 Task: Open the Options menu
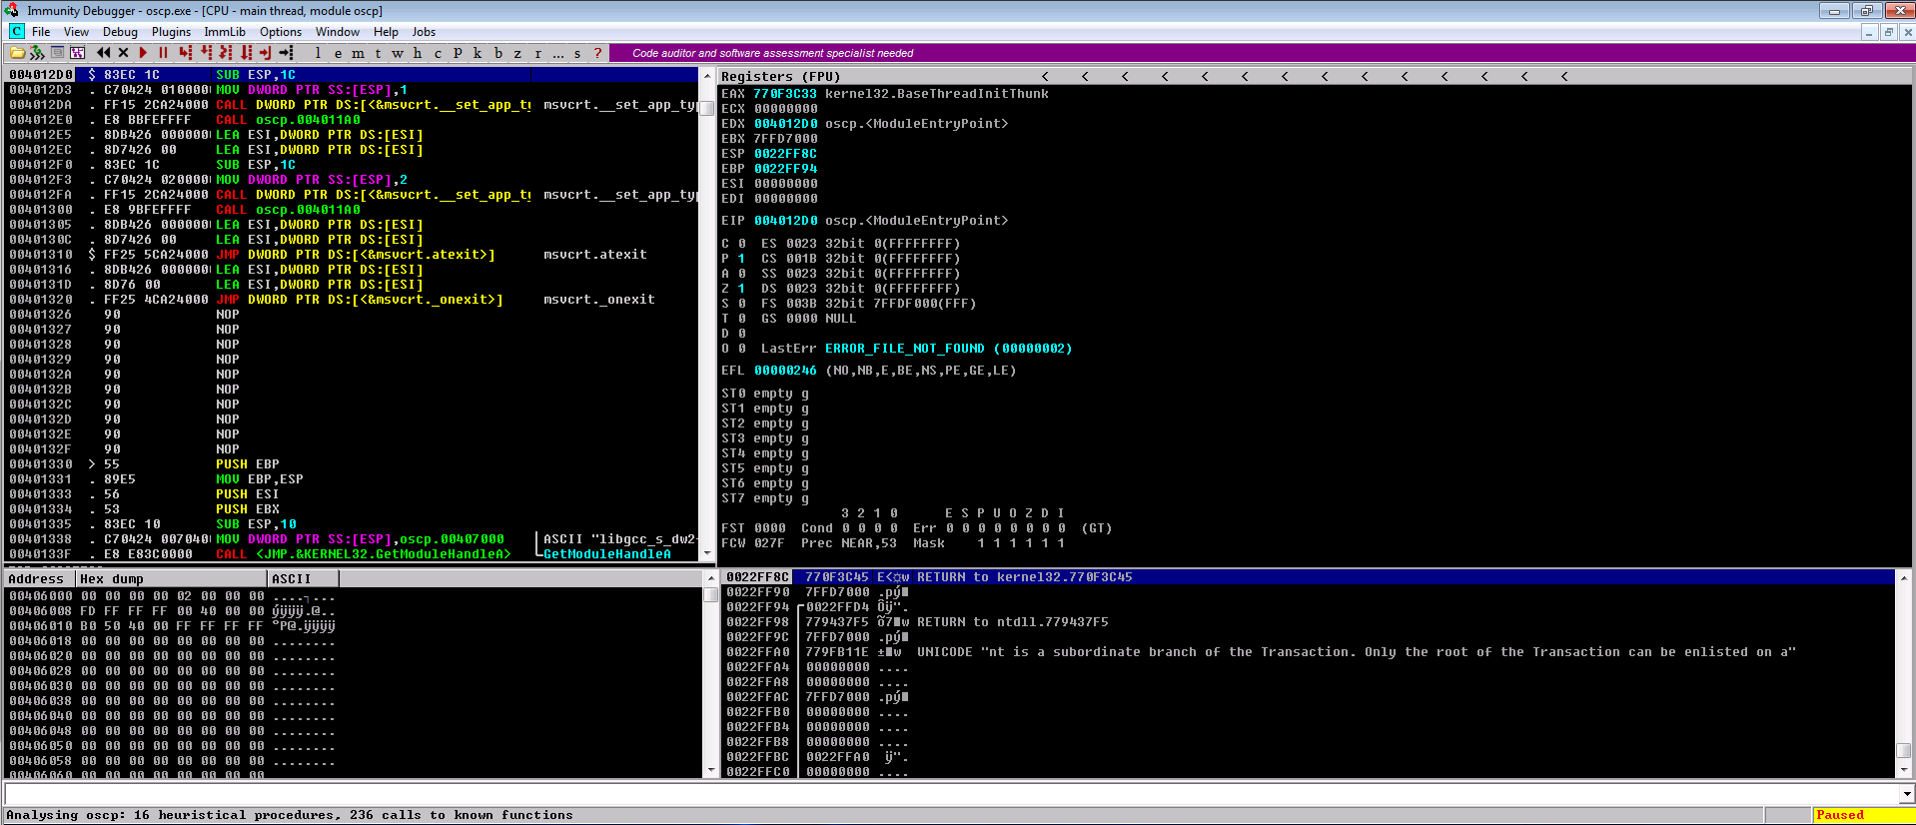click(x=281, y=32)
